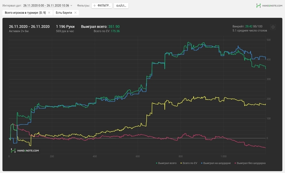
Task: Click the winrate 29.42 value
Action: click(249, 26)
